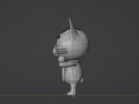Click the small tail behind the body
The width and height of the screenshot is (139, 104).
point(82,80)
